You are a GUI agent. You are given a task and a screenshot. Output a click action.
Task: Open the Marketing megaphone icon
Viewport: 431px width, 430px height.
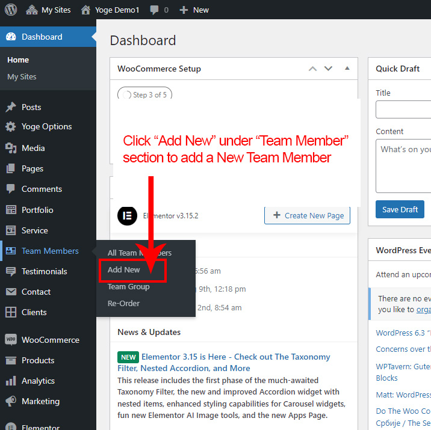coord(11,401)
